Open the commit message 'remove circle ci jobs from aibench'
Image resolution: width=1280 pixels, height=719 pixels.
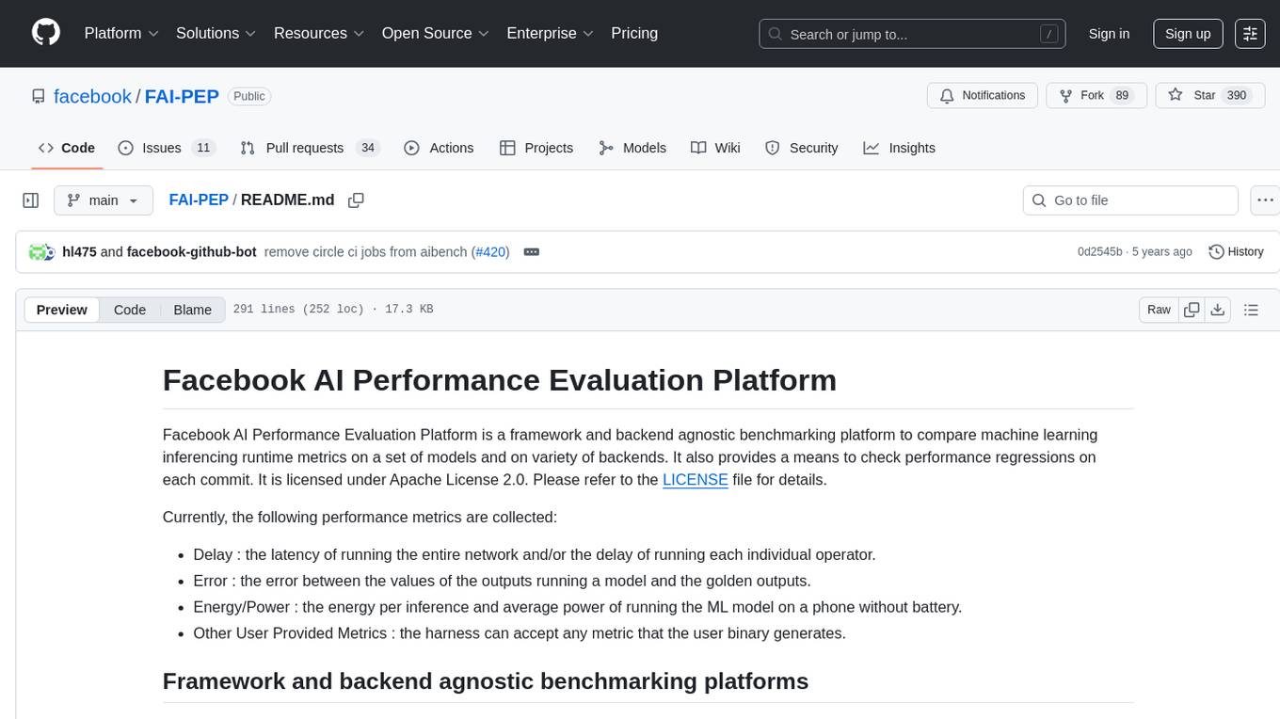point(366,252)
